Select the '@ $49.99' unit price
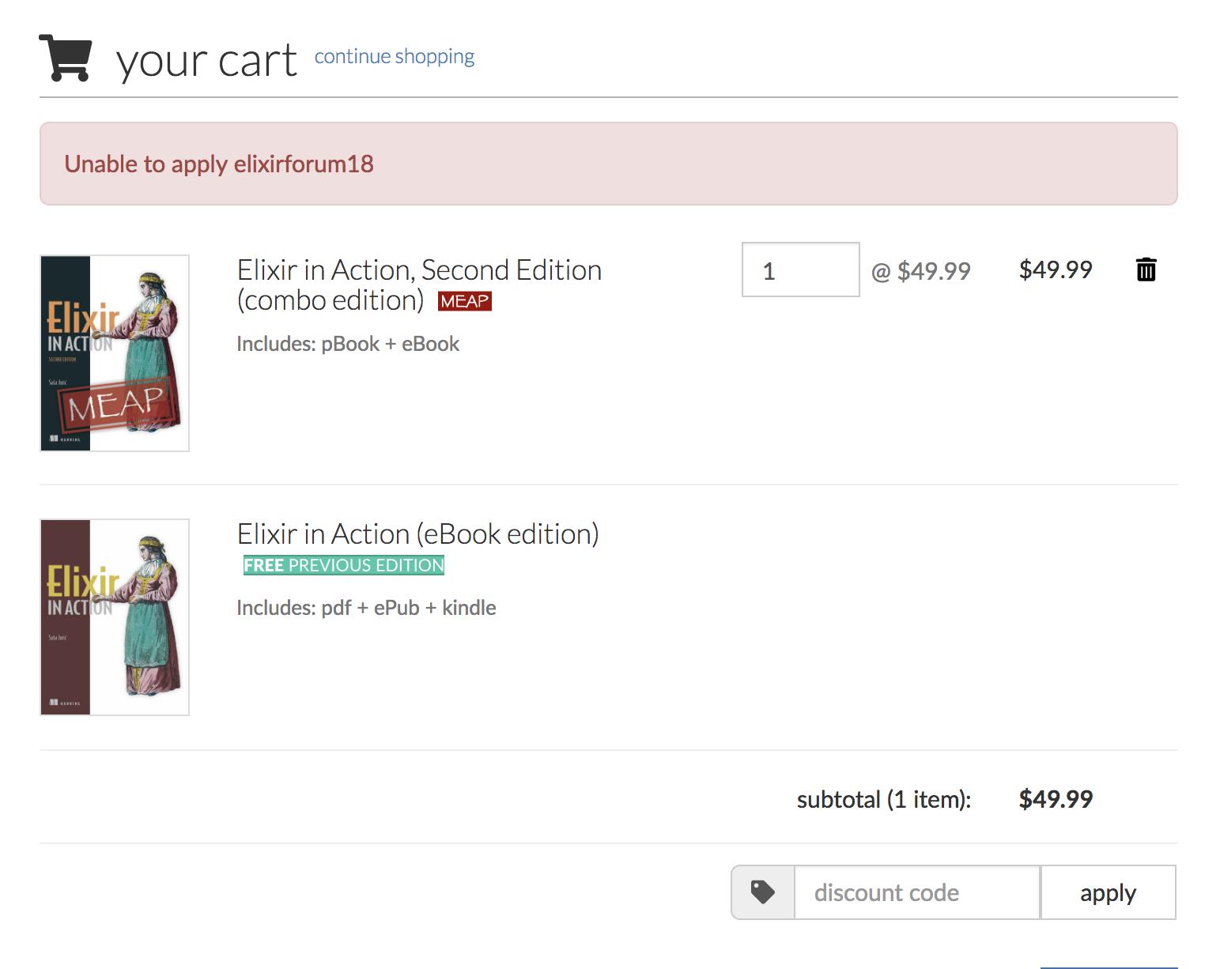This screenshot has height=969, width=1205. (x=921, y=271)
